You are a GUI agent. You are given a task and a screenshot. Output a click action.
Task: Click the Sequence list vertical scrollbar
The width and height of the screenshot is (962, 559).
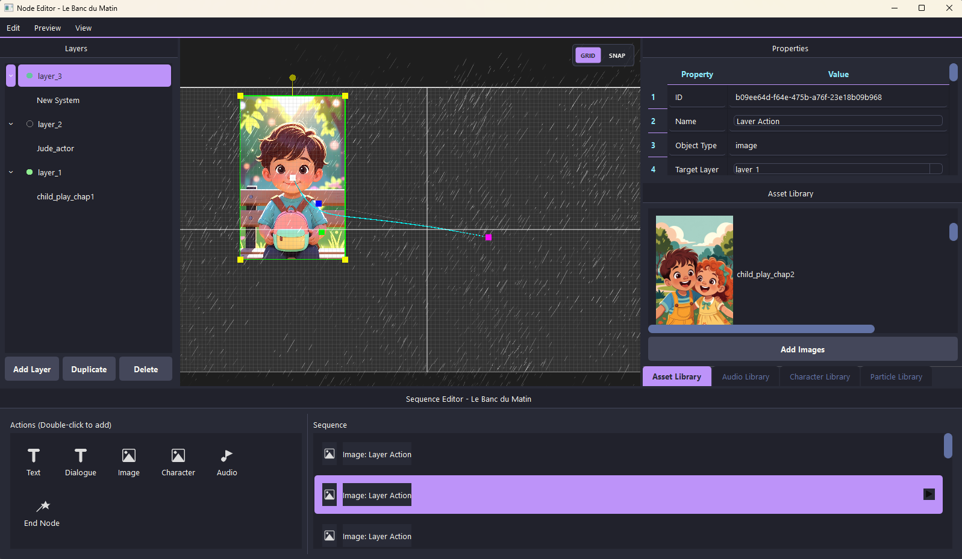[948, 446]
